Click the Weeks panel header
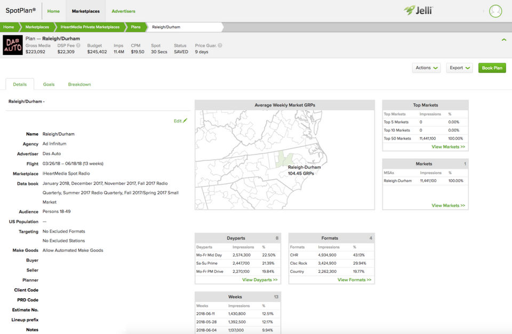 (238, 297)
